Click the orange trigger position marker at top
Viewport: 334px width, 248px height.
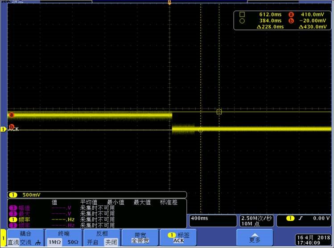pos(169,2)
